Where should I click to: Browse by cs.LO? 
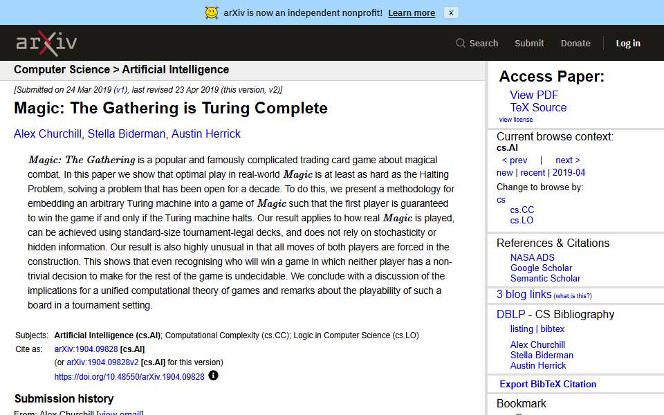(522, 221)
